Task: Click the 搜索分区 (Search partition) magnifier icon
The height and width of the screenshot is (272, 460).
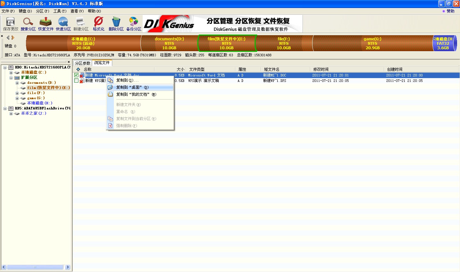Action: (28, 22)
